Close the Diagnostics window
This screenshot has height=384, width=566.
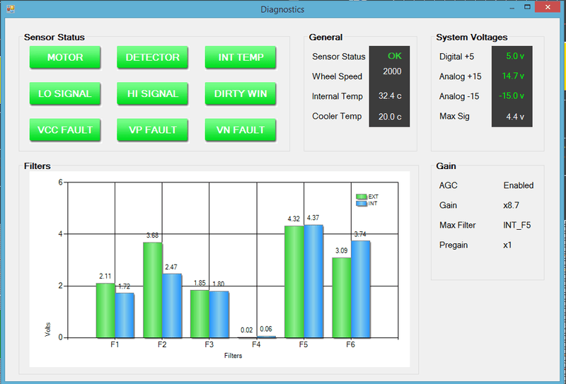coord(548,7)
